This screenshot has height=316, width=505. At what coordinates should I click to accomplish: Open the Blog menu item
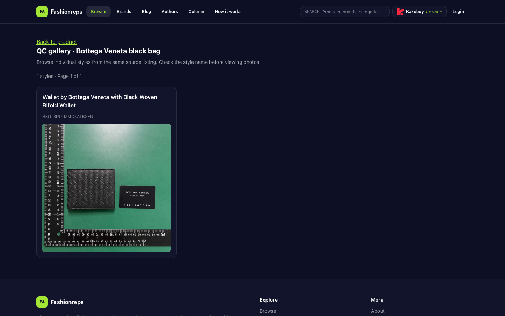point(146,12)
